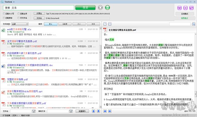Click the open file icon in preview toolbar

(x=105, y=24)
